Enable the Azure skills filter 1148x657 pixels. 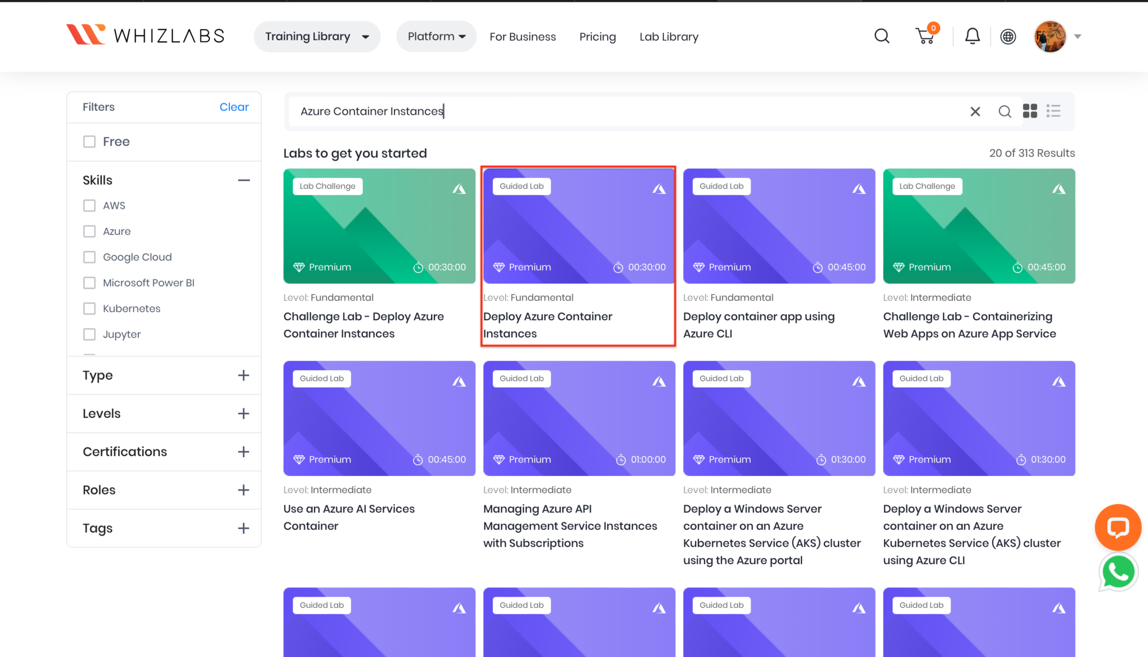click(x=90, y=231)
